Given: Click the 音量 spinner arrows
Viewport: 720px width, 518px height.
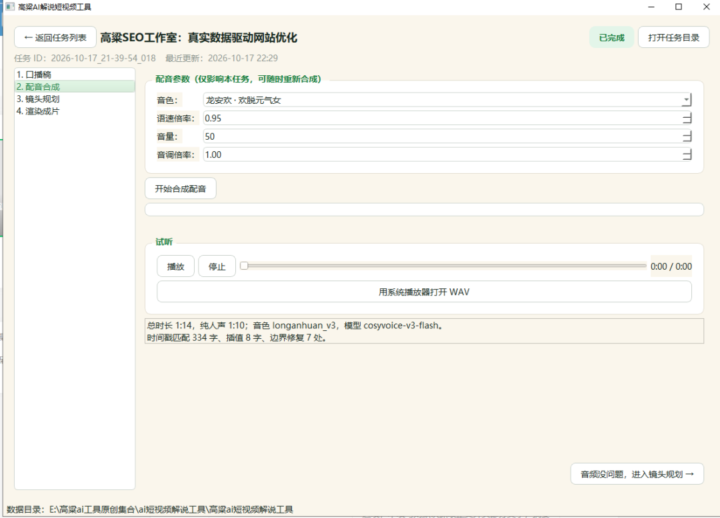Looking at the screenshot, I should pyautogui.click(x=687, y=136).
